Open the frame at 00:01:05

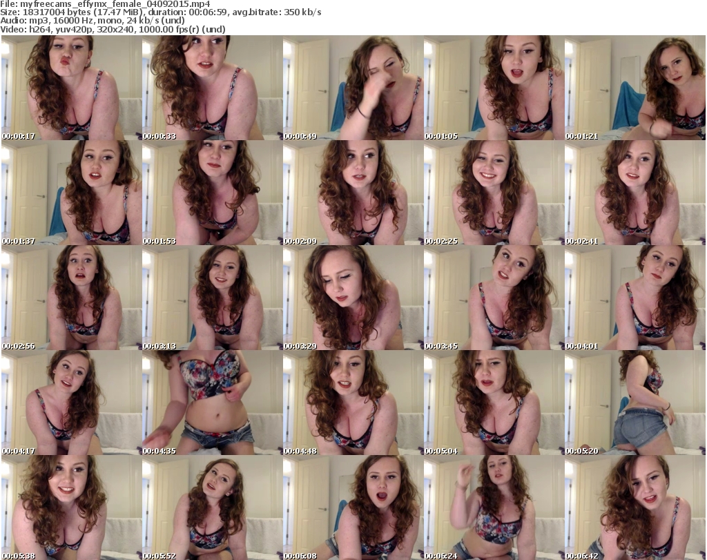[494, 88]
